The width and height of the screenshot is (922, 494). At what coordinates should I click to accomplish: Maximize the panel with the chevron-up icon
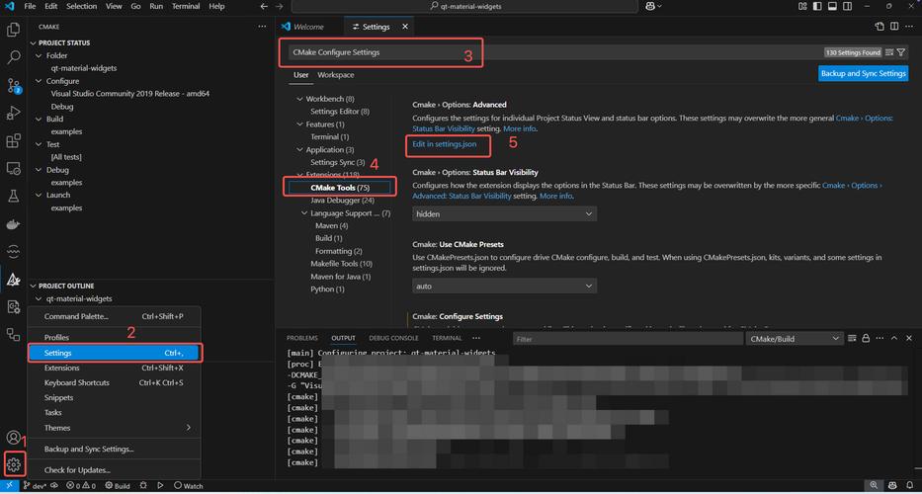(893, 338)
